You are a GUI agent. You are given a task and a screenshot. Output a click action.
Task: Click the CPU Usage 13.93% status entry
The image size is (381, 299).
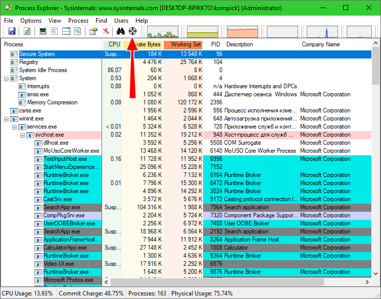click(x=27, y=293)
